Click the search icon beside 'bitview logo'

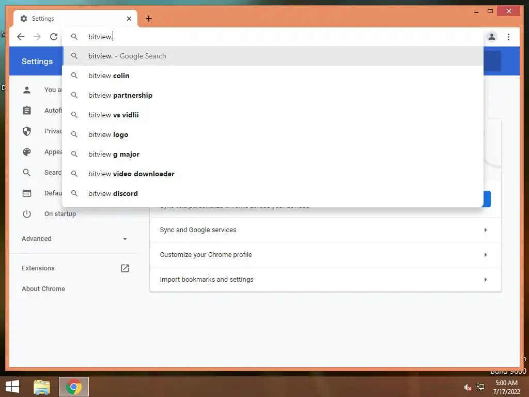point(74,134)
